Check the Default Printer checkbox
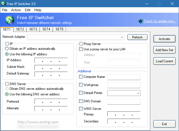This screenshot has width=179, height=131. tap(81, 93)
